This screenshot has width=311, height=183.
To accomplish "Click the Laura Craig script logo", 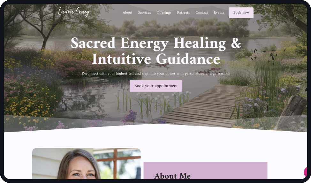I will coord(74,12).
